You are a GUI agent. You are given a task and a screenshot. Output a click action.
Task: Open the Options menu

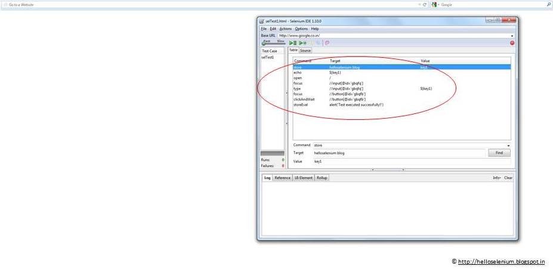click(x=301, y=29)
